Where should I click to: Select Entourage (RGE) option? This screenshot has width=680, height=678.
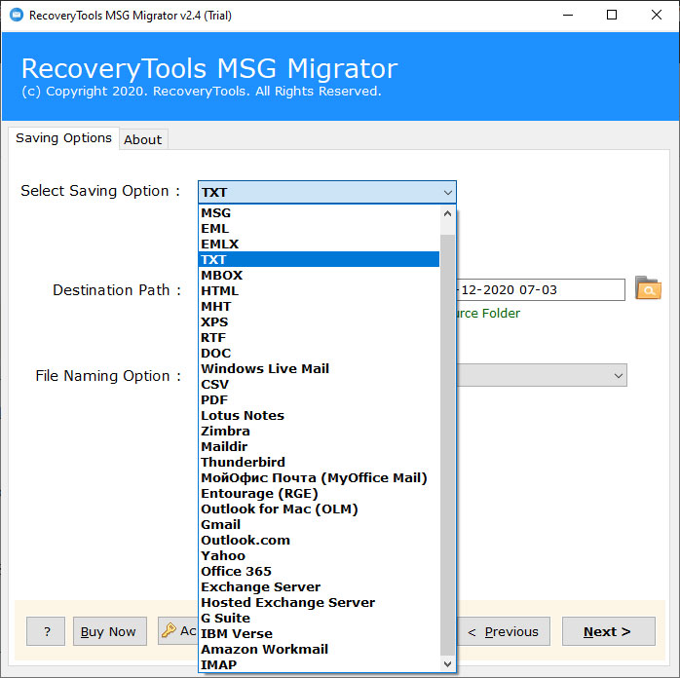tap(319, 494)
